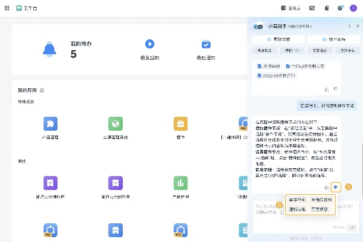Click the 我发起的 play icon
363x242 pixels.
click(x=149, y=44)
